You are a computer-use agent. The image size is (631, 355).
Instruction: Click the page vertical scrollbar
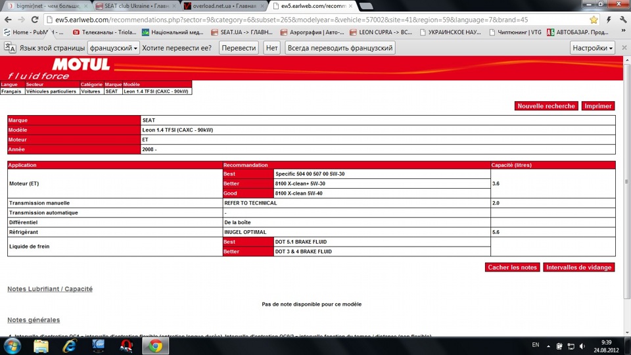click(x=627, y=181)
